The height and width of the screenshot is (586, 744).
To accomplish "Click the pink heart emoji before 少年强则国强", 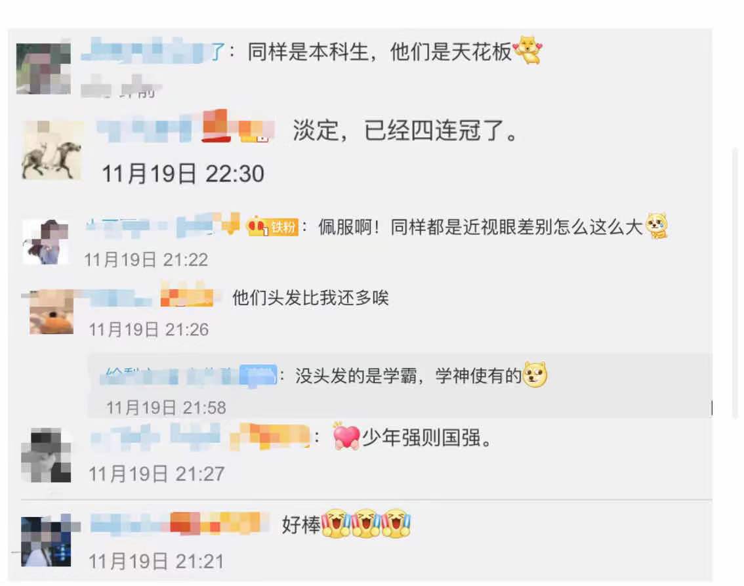I will pyautogui.click(x=346, y=436).
